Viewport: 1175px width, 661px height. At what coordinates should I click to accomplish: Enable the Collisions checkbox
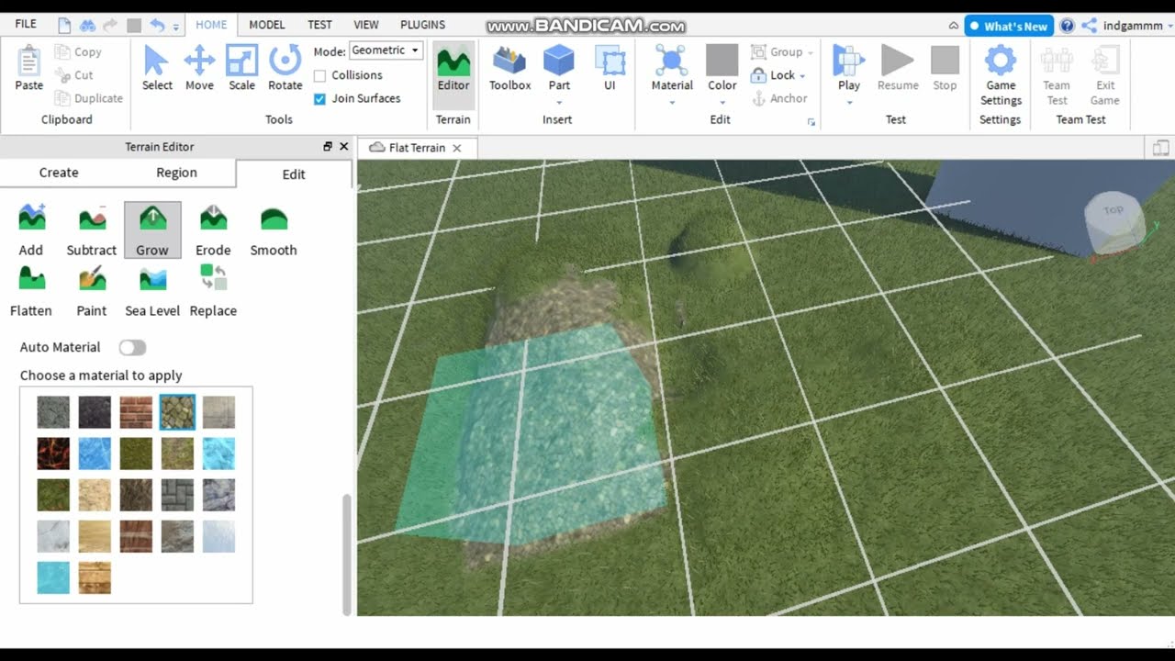pos(319,75)
